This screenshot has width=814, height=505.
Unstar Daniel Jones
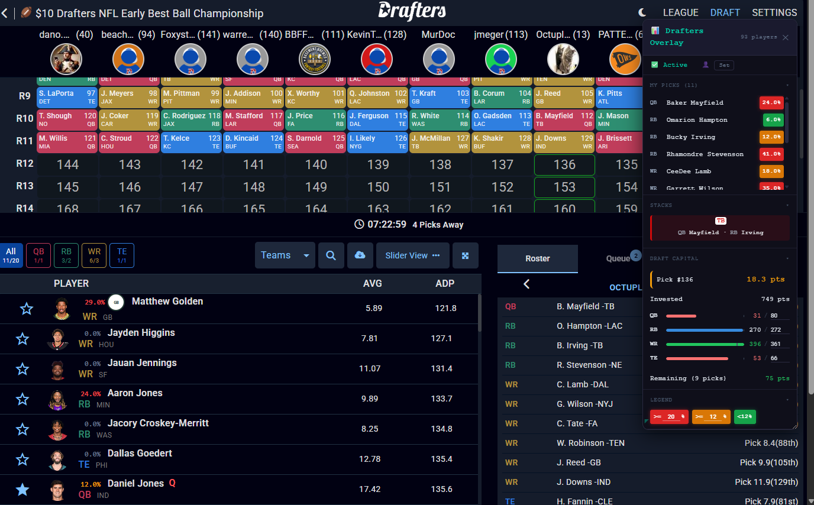(x=22, y=490)
